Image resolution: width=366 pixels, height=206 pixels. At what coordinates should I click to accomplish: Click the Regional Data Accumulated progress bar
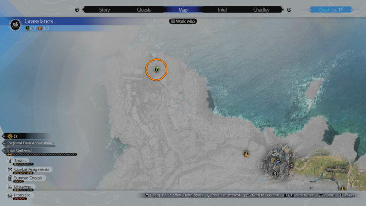[31, 146]
